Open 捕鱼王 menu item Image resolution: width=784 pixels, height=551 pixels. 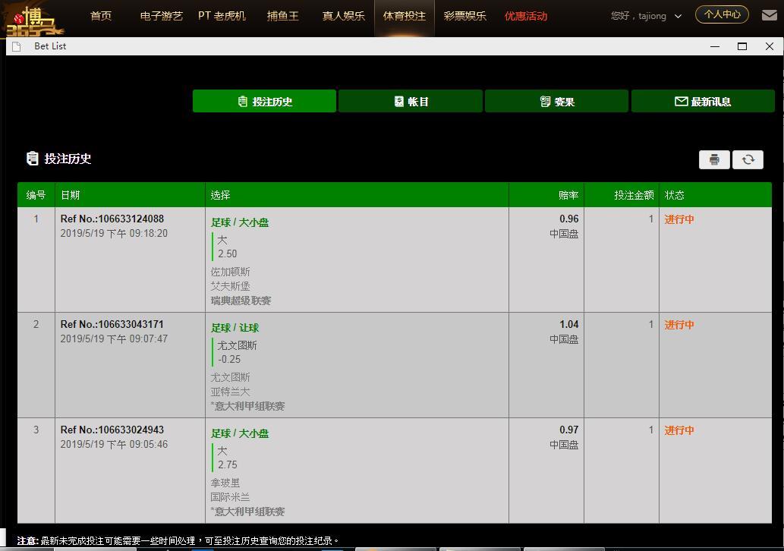tap(283, 16)
